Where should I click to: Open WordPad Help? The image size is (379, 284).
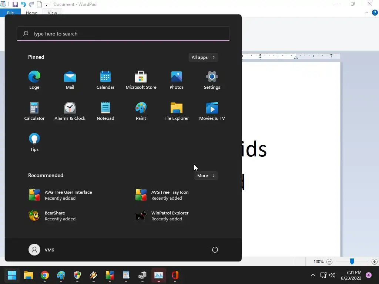point(375,13)
